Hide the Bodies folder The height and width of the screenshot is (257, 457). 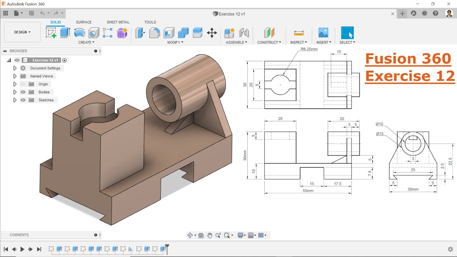(23, 92)
